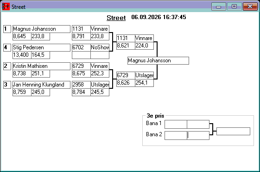Select the 8,621 time field in the semifinal
260x172 pixels.
(126, 46)
